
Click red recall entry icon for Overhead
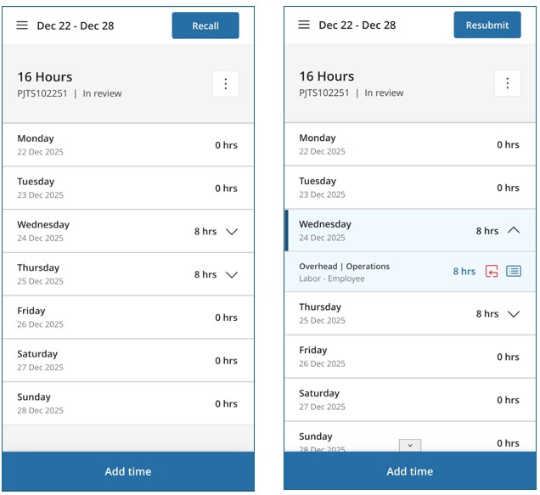[492, 272]
